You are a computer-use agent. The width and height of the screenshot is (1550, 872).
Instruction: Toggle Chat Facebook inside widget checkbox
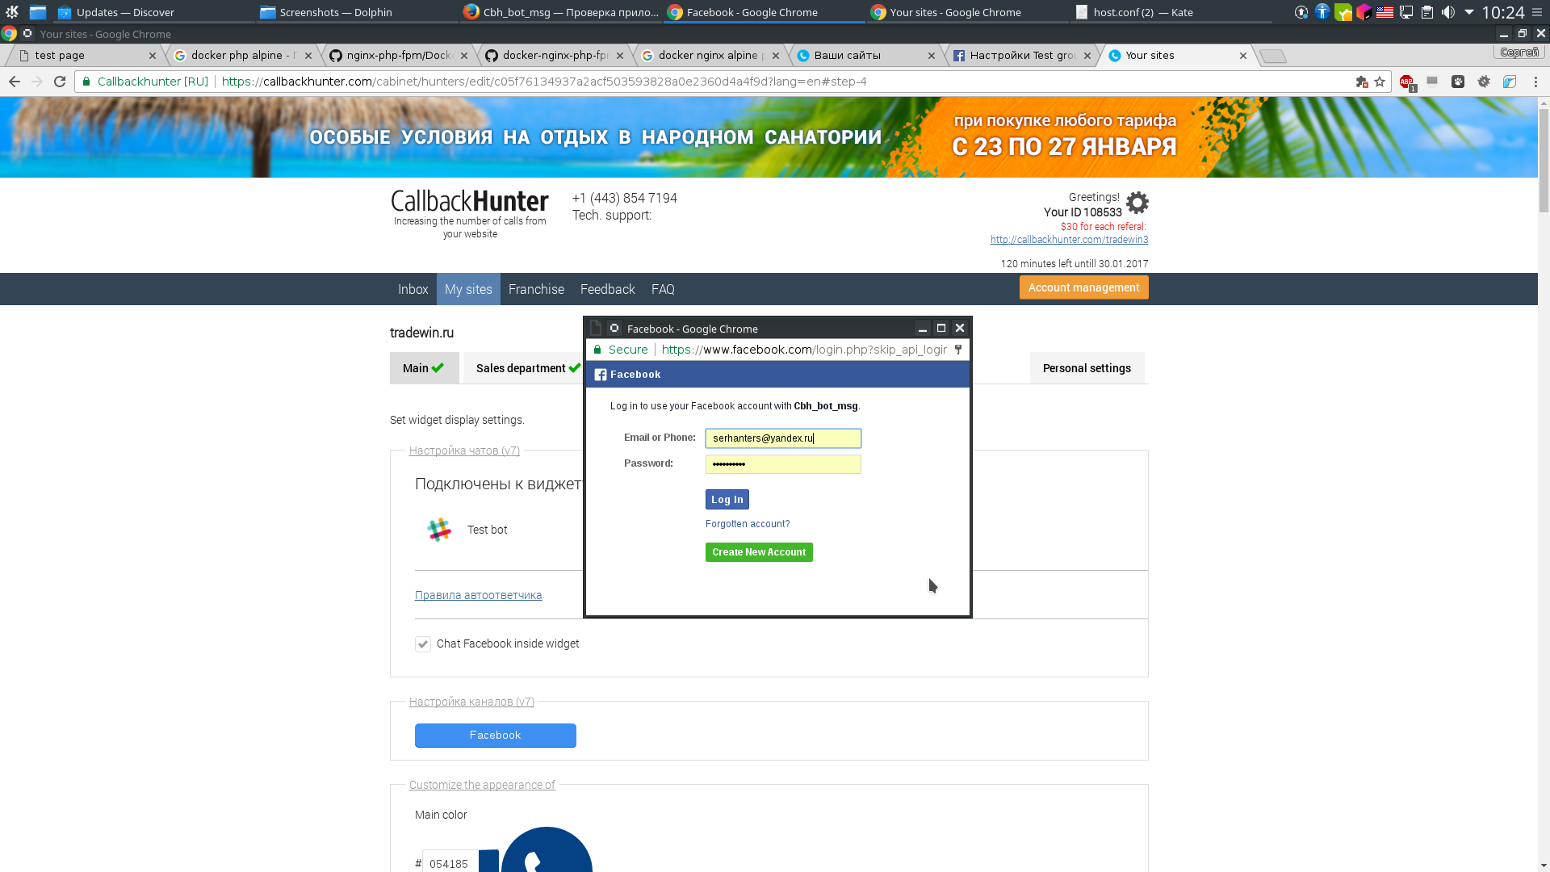tap(423, 644)
